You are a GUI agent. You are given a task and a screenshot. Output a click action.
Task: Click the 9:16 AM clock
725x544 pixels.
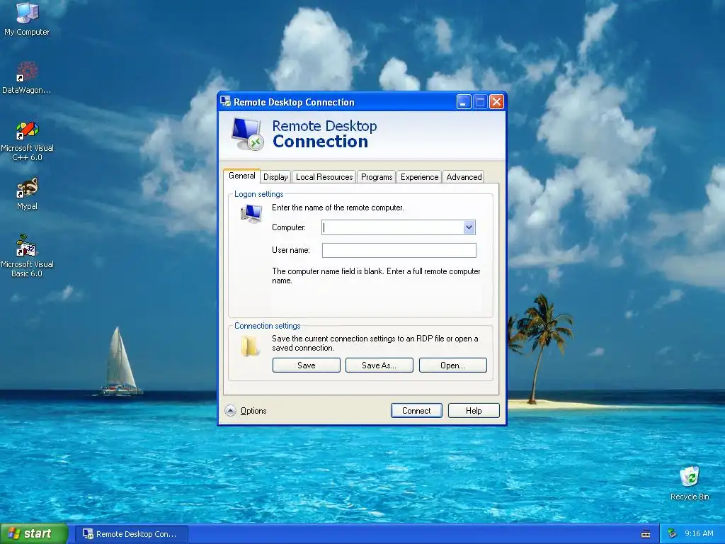(699, 533)
